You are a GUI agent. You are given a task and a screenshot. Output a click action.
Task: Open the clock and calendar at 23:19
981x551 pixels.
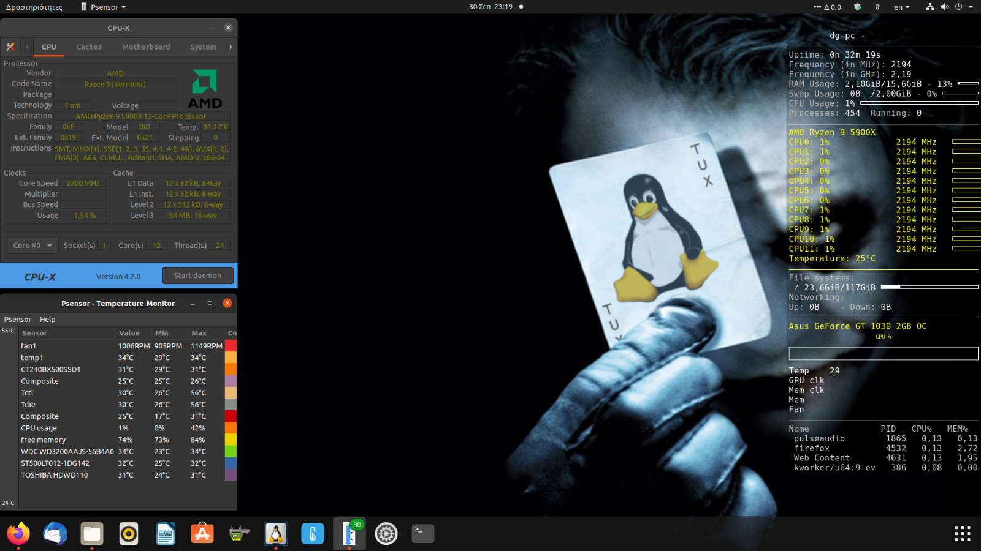coord(491,7)
